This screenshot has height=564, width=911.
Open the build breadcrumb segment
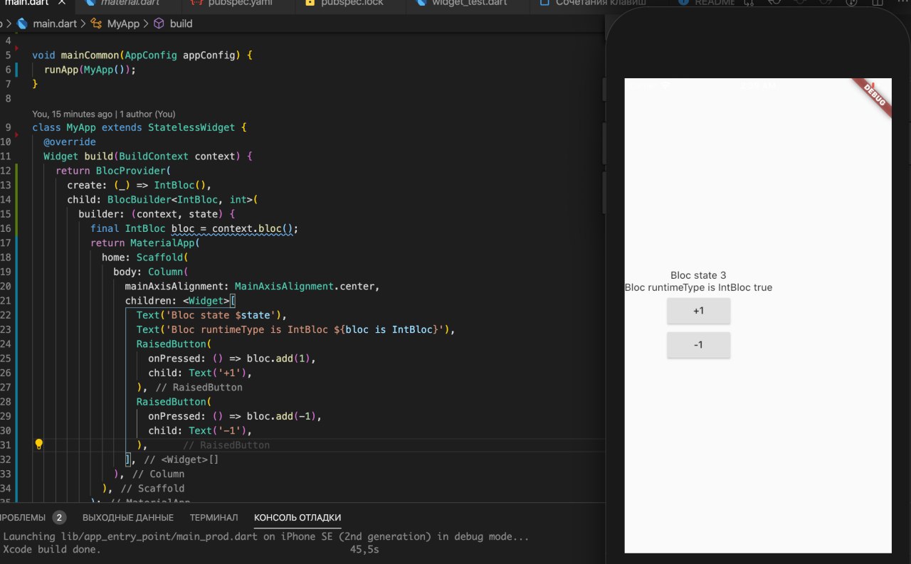pyautogui.click(x=181, y=23)
